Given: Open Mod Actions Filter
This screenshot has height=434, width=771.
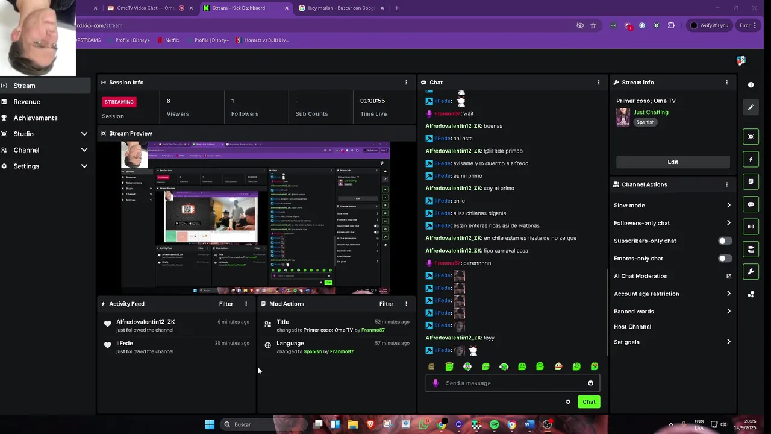Looking at the screenshot, I should 386,304.
